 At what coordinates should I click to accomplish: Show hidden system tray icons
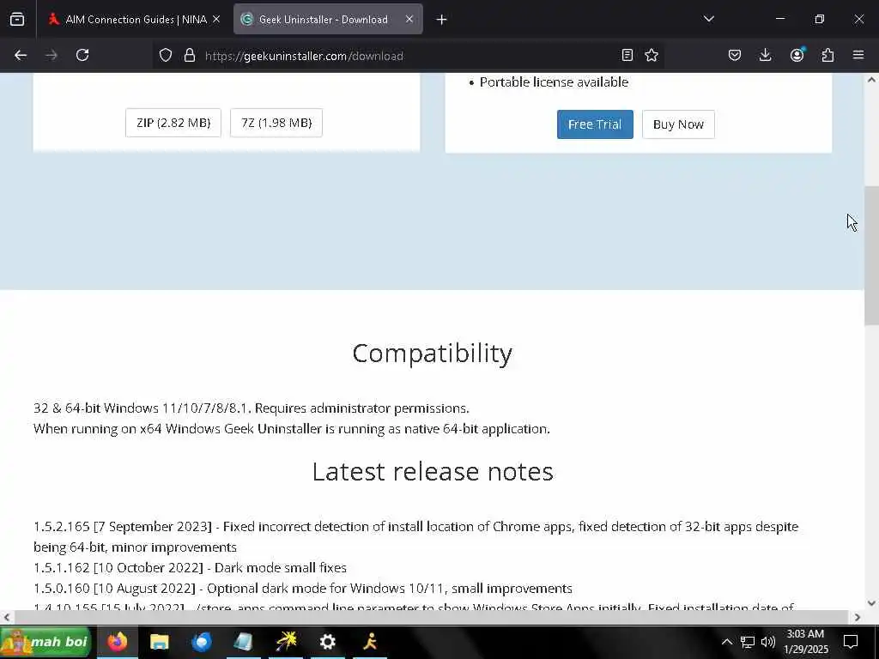[726, 642]
